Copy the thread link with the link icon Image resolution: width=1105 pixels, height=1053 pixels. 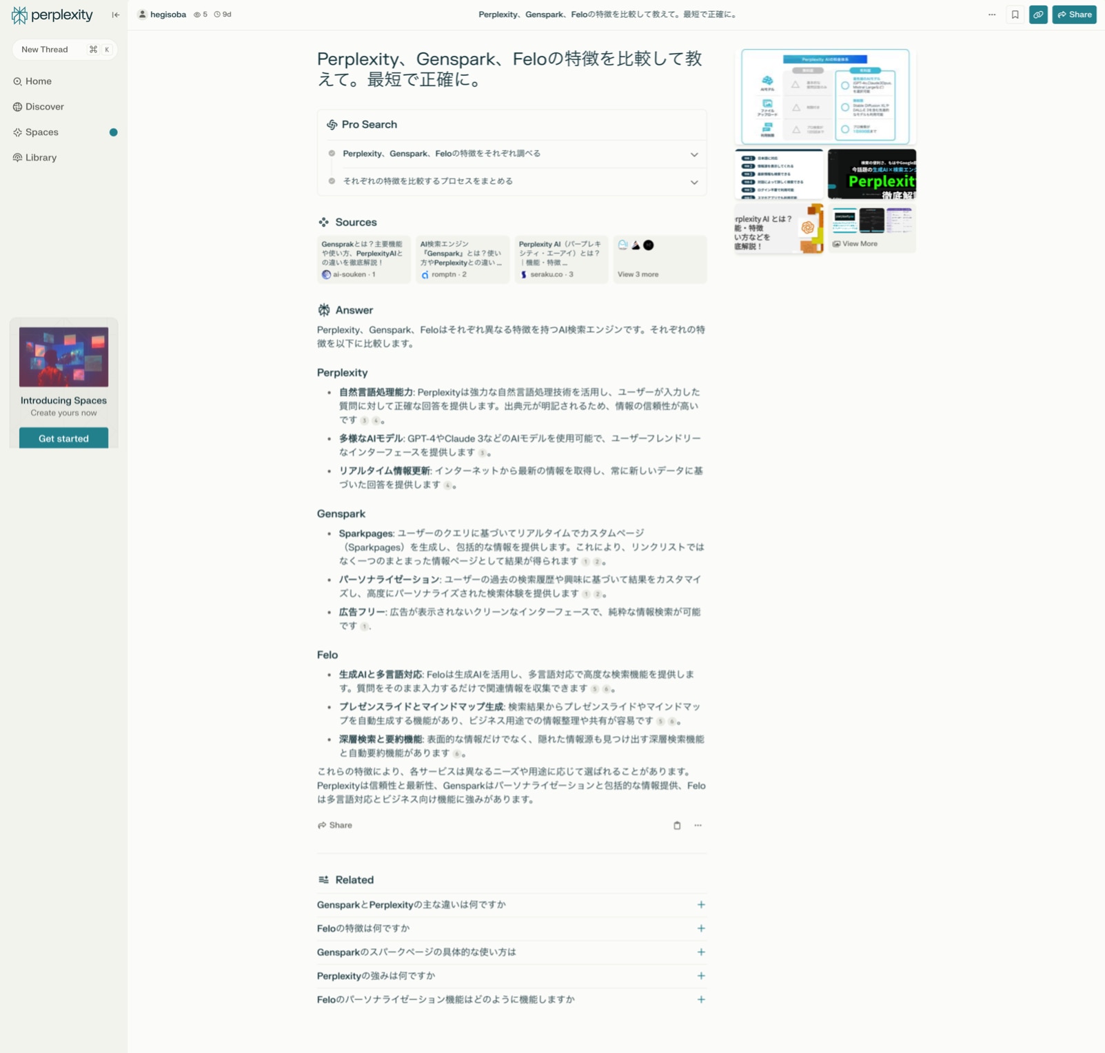coord(1038,14)
